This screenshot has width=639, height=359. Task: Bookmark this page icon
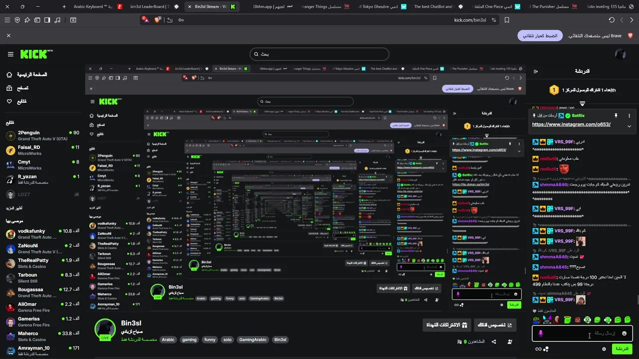click(x=507, y=20)
